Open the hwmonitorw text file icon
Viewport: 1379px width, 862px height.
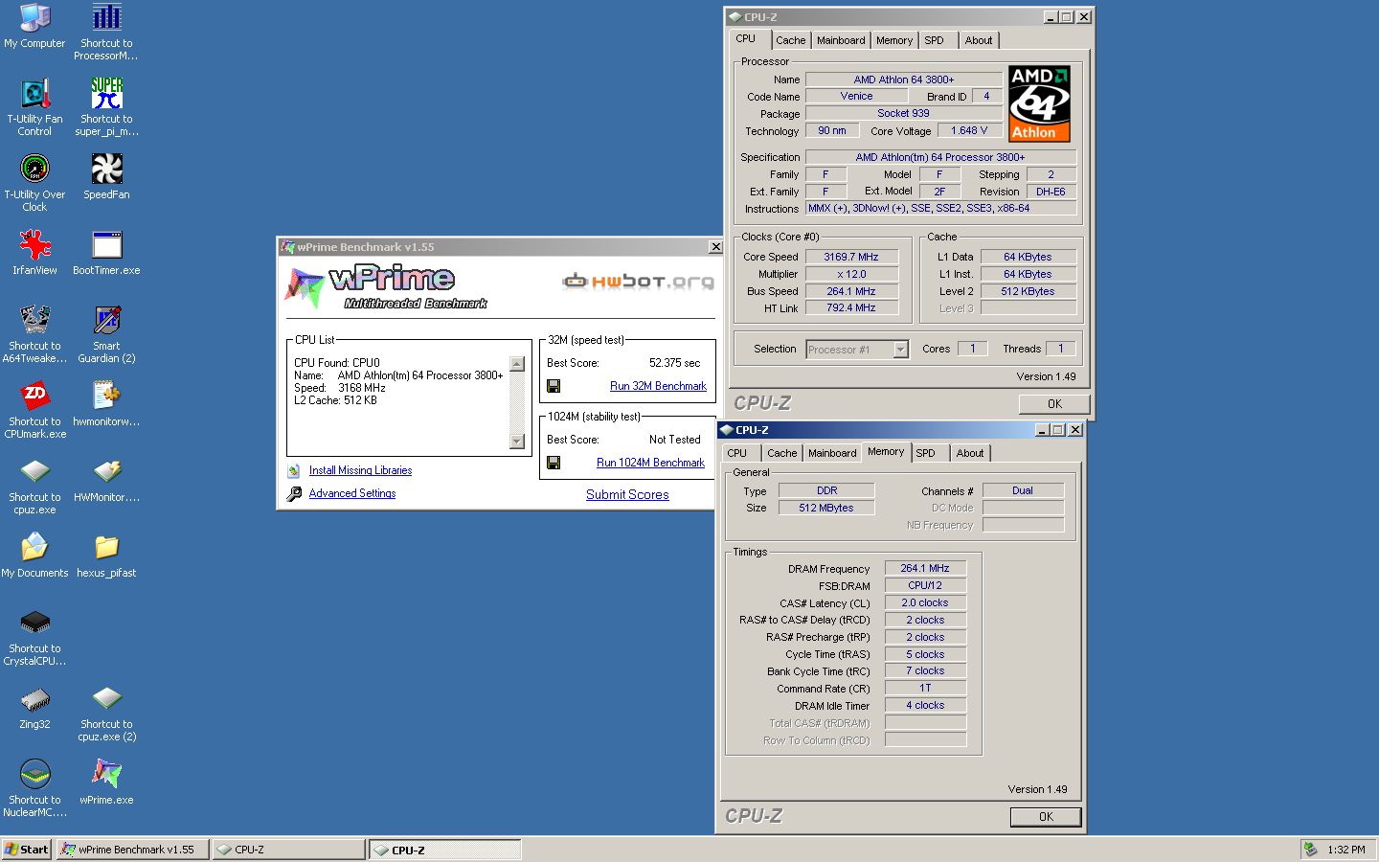(106, 396)
